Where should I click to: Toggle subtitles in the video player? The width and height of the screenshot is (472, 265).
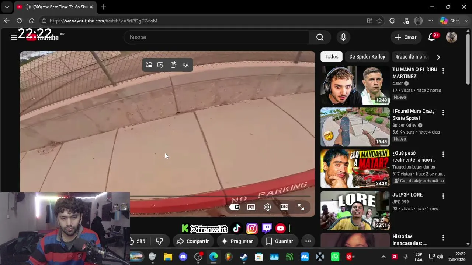click(x=251, y=207)
